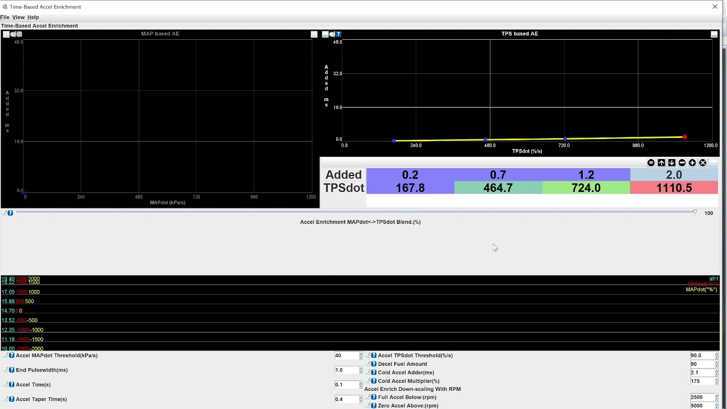Viewport: 727px width, 409px height.
Task: Click help icon beside blend slider
Action: [10, 213]
